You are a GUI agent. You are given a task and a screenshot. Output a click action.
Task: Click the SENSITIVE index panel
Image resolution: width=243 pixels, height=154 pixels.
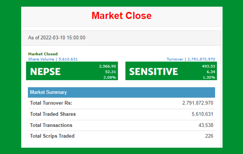pyautogui.click(x=171, y=71)
